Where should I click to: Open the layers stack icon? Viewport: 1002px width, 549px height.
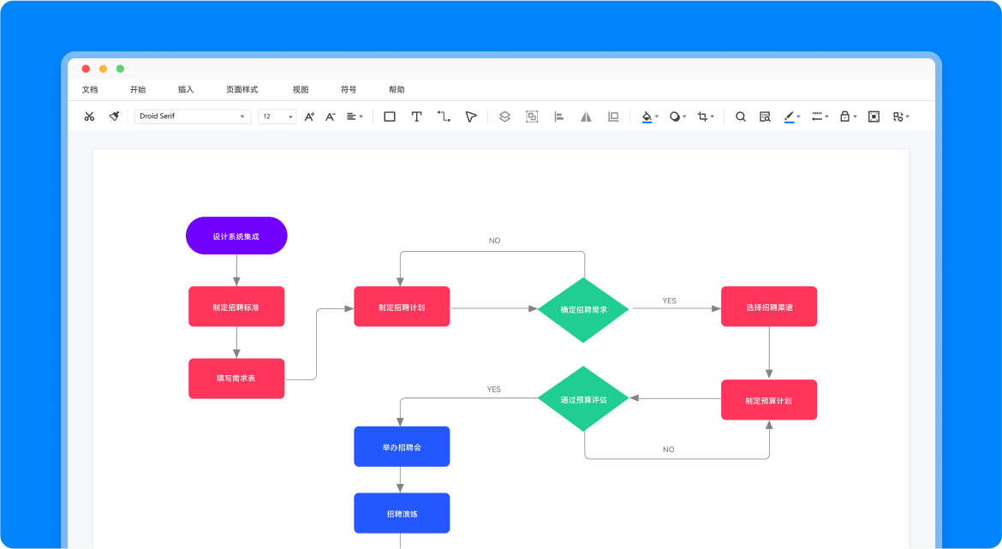click(504, 116)
